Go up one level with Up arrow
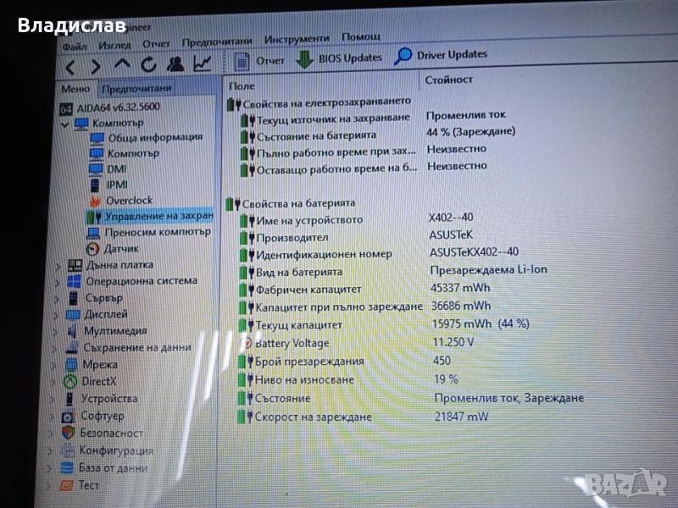The image size is (678, 508). click(122, 65)
